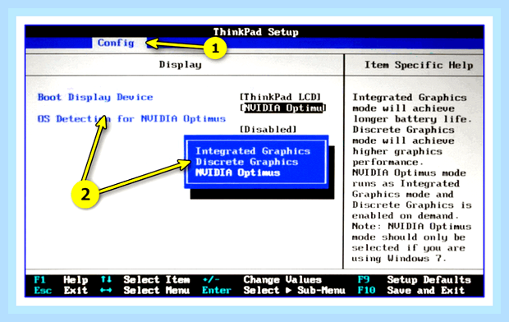
Task: Click the Select Menu footer label
Action: (x=157, y=290)
